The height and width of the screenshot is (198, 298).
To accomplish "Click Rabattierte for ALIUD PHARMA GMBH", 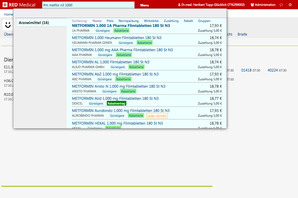I will 136,67.
